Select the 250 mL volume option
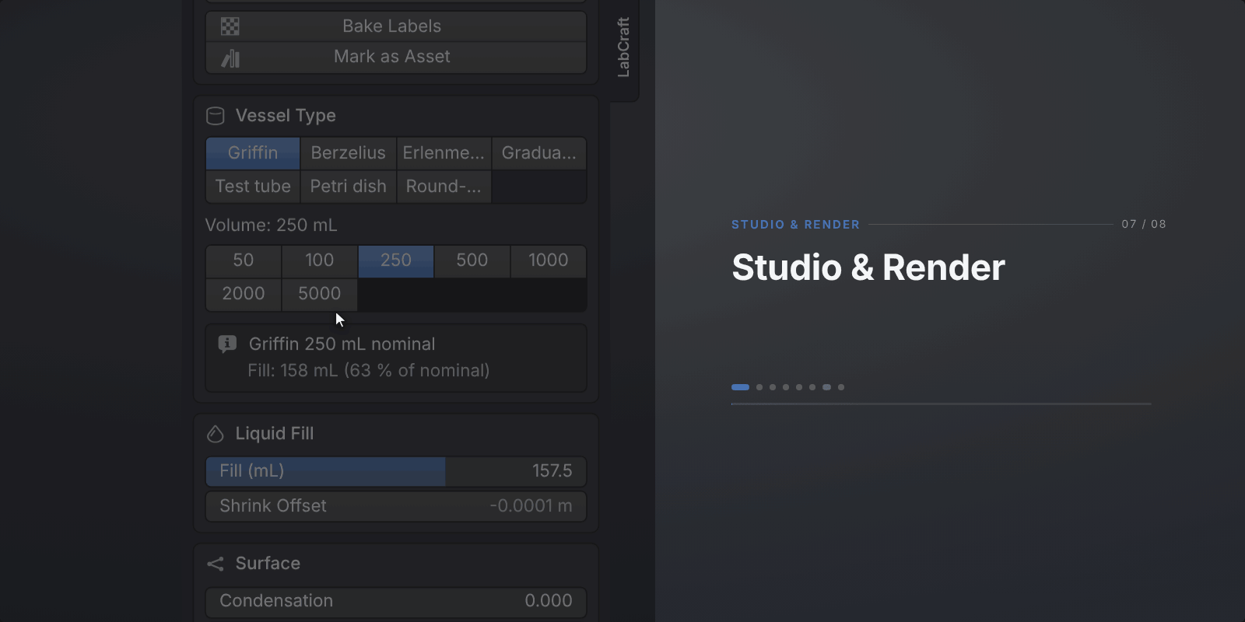Image resolution: width=1245 pixels, height=622 pixels. pos(396,260)
